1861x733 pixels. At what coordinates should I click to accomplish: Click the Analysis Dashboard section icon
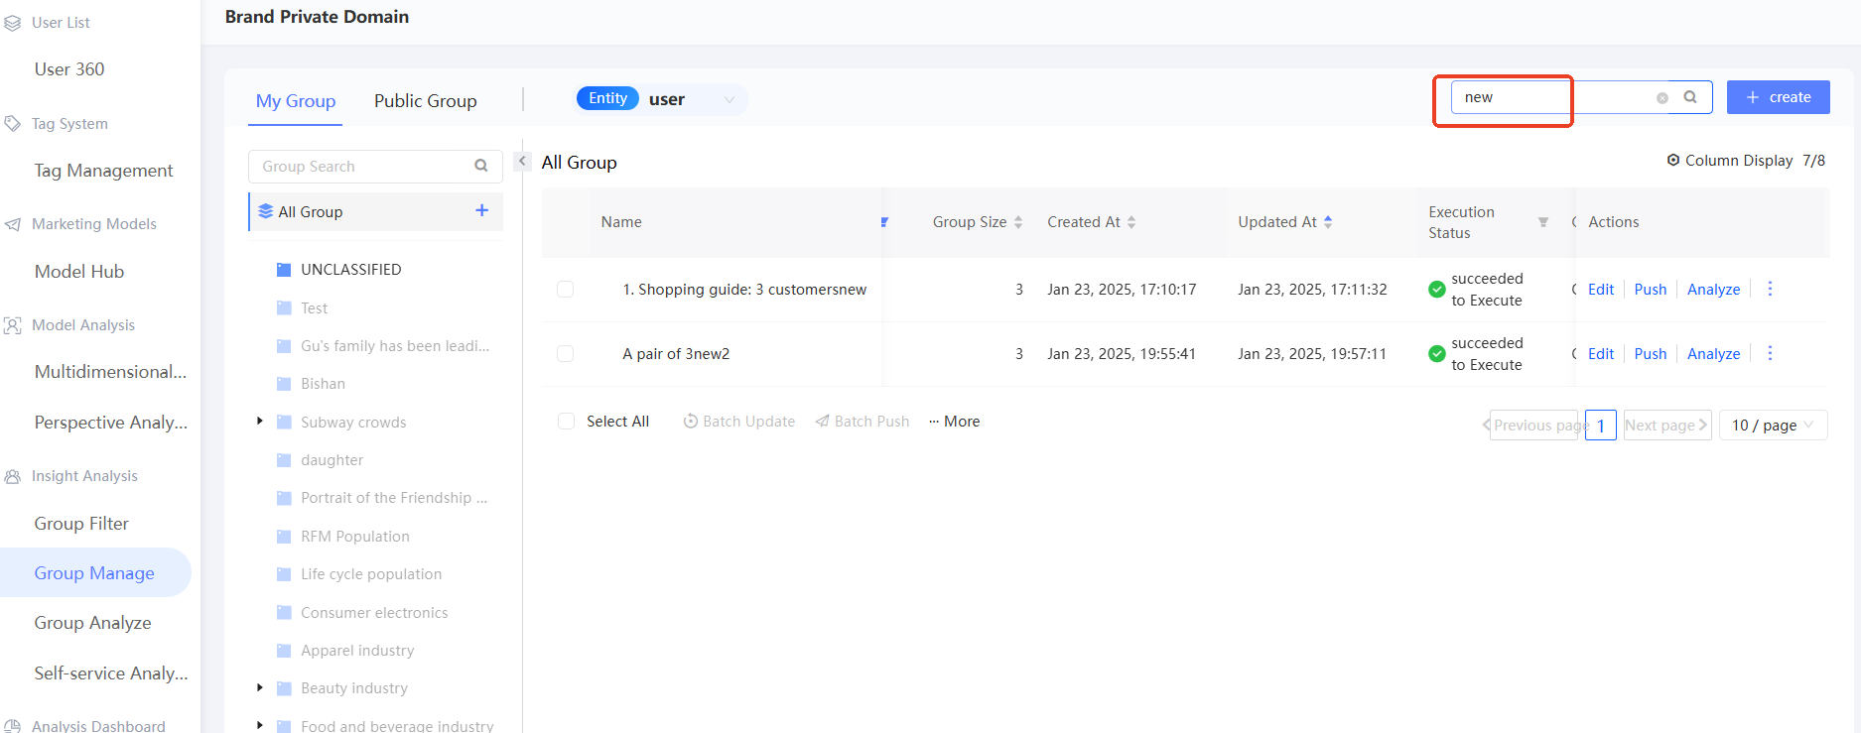click(x=13, y=726)
